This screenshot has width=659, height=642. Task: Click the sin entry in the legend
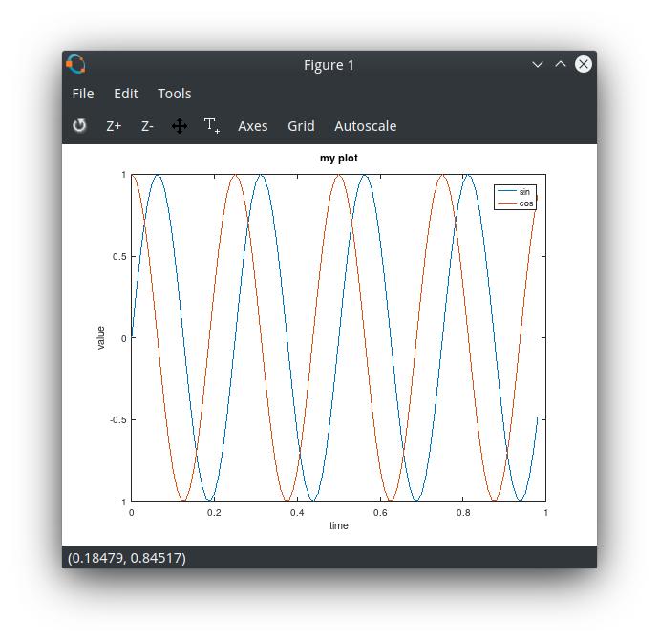click(x=524, y=192)
